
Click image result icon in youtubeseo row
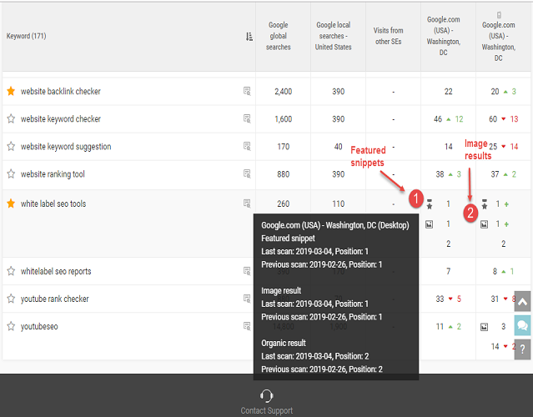tap(485, 327)
